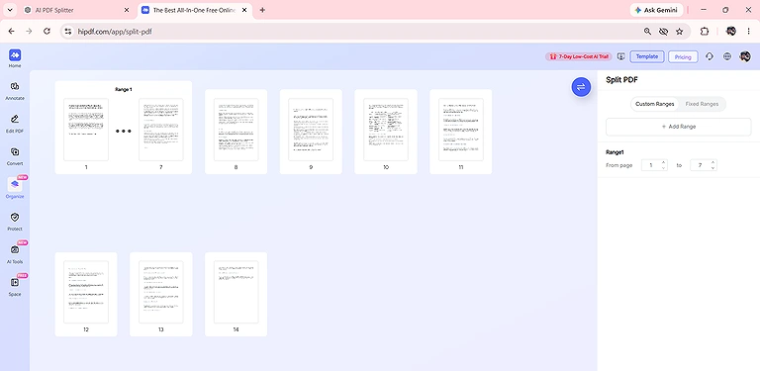Open the Chrome profile avatar
This screenshot has width=760, height=371.
click(x=731, y=31)
